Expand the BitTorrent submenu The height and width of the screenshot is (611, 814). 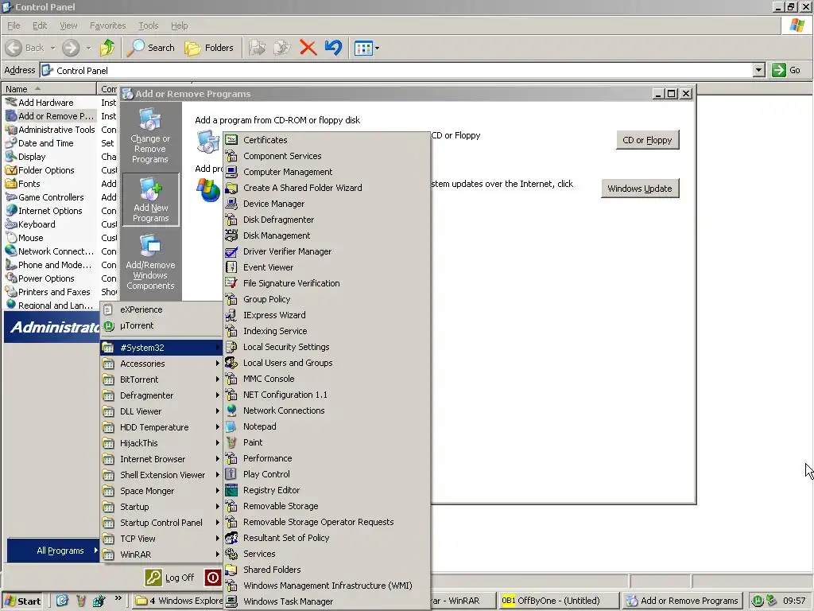[161, 379]
